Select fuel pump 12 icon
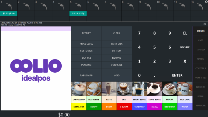This screenshot has width=208, height=117. pyautogui.click(x=199, y=6)
